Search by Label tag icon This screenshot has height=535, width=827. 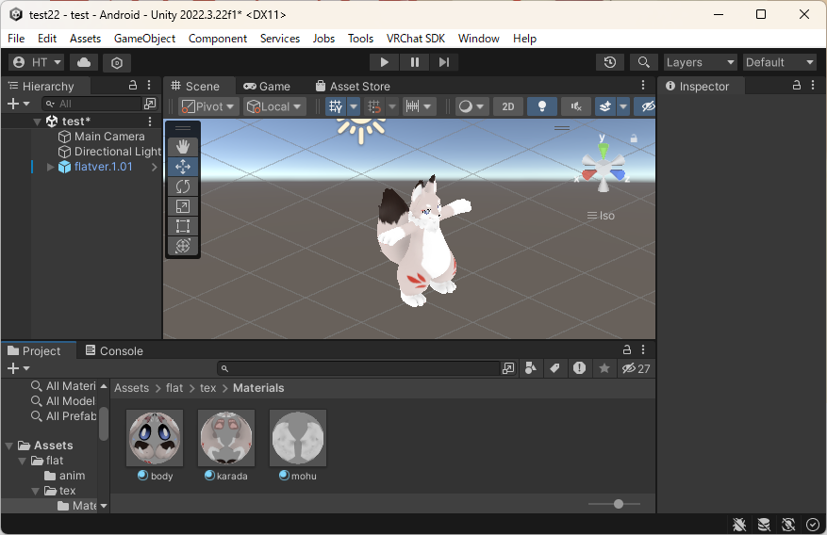click(554, 368)
